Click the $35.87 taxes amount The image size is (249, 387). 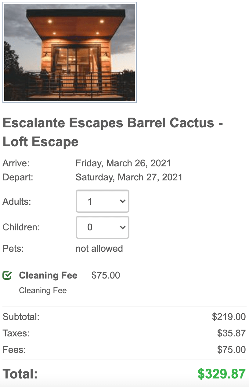click(x=231, y=333)
